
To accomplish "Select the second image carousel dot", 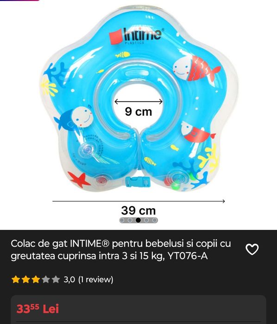I will pyautogui.click(x=130, y=220).
